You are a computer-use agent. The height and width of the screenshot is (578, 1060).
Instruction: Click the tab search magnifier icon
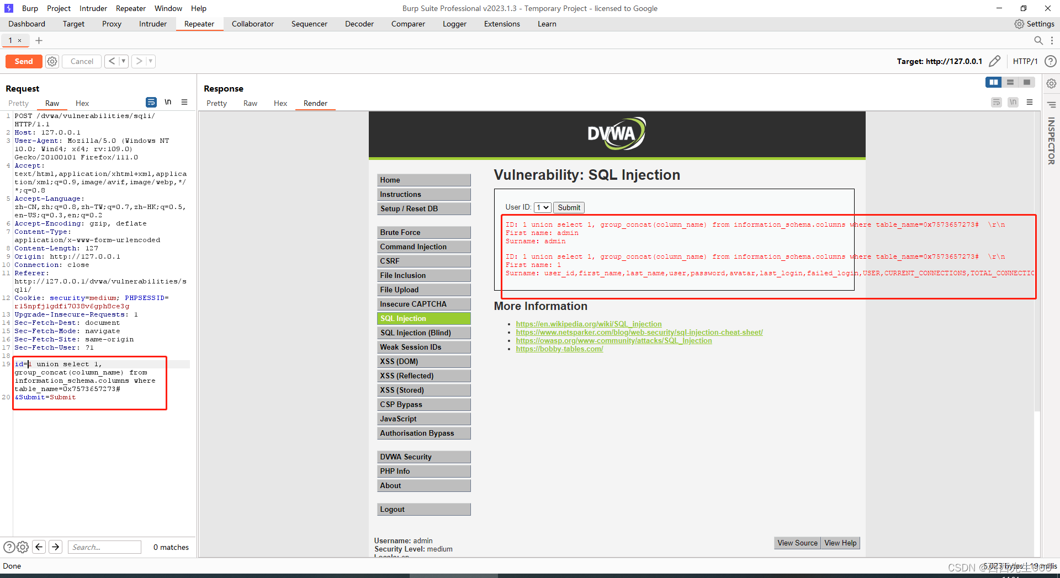(1038, 40)
